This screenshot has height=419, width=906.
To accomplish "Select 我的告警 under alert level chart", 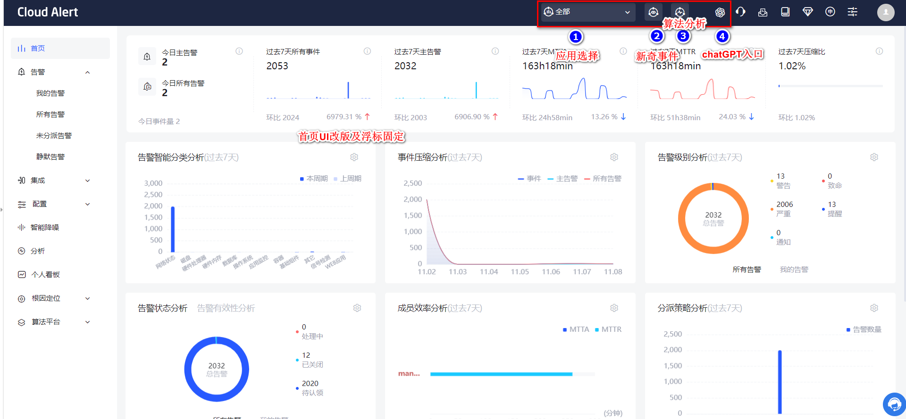I will [794, 270].
